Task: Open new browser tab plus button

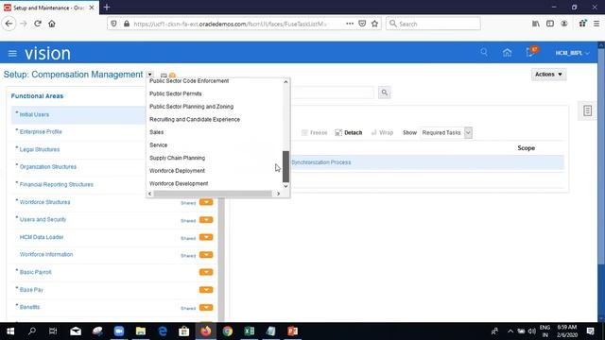Action: pyautogui.click(x=107, y=7)
